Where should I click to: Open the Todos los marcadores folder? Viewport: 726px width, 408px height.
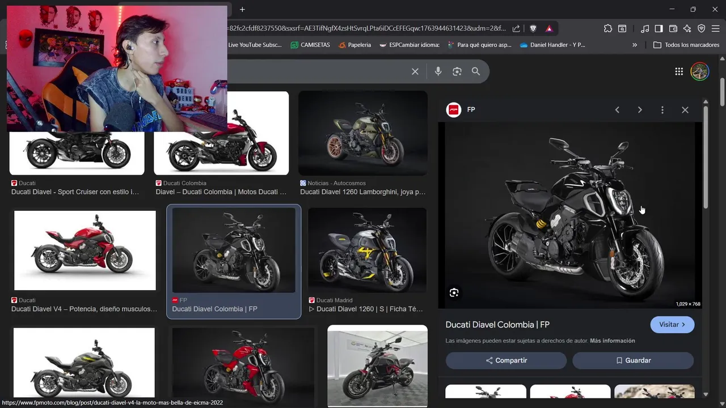[x=686, y=45]
